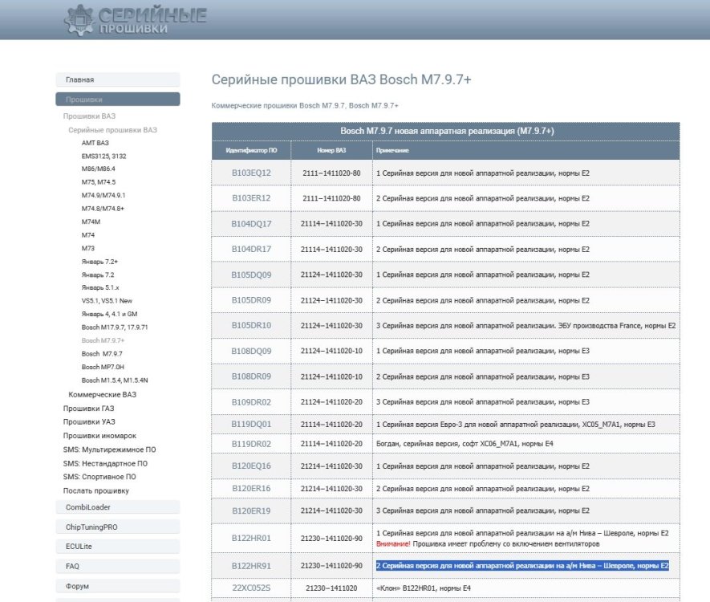
Task: Open Коммерческие ВАЗ in sidebar
Action: 103,395
